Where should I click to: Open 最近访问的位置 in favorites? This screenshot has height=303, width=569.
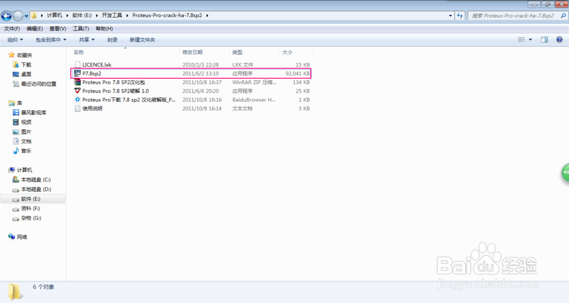(x=39, y=84)
